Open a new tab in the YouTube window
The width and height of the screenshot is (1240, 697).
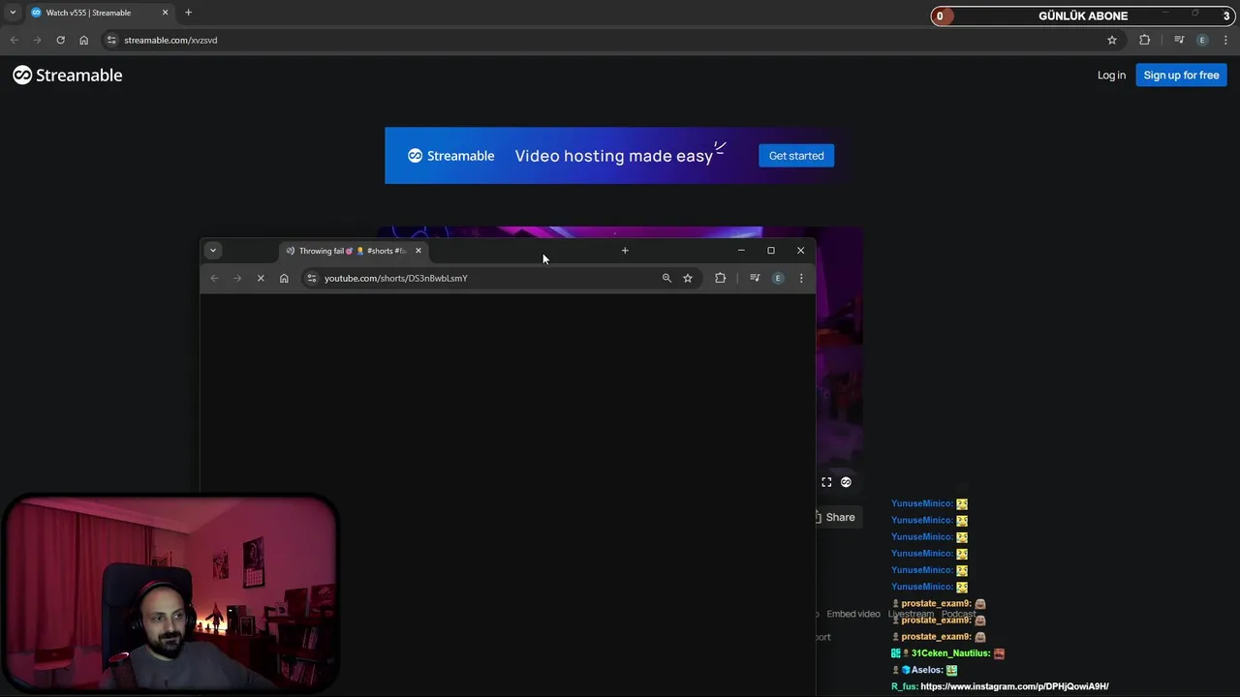point(625,251)
